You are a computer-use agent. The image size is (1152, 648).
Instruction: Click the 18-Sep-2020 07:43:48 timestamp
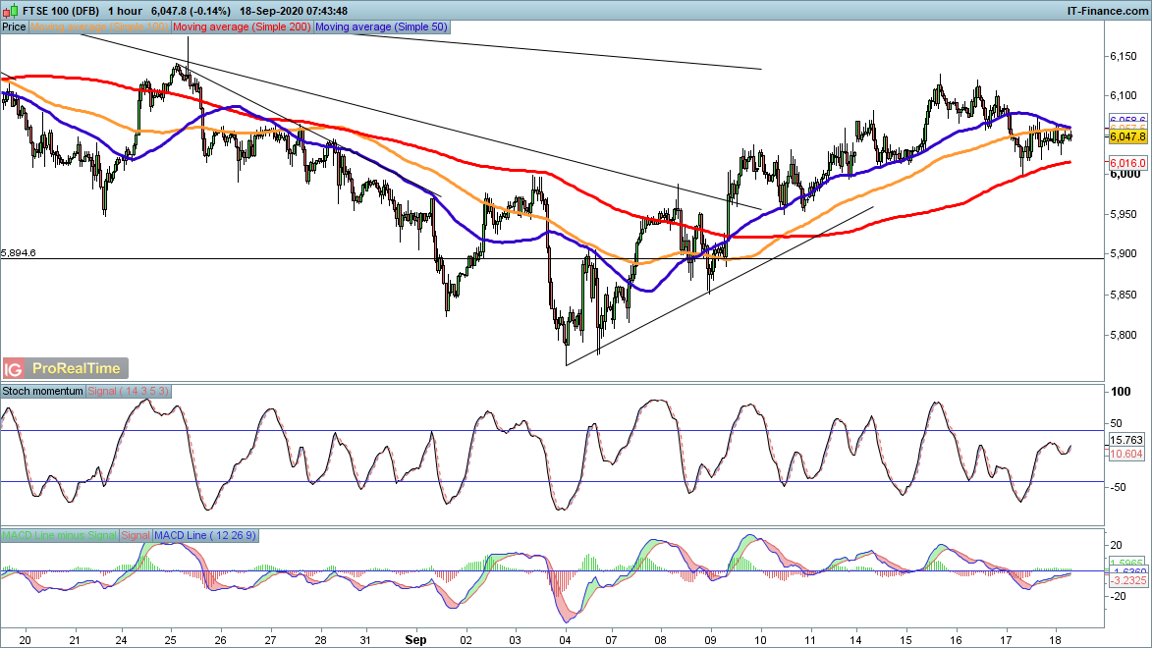tap(293, 11)
